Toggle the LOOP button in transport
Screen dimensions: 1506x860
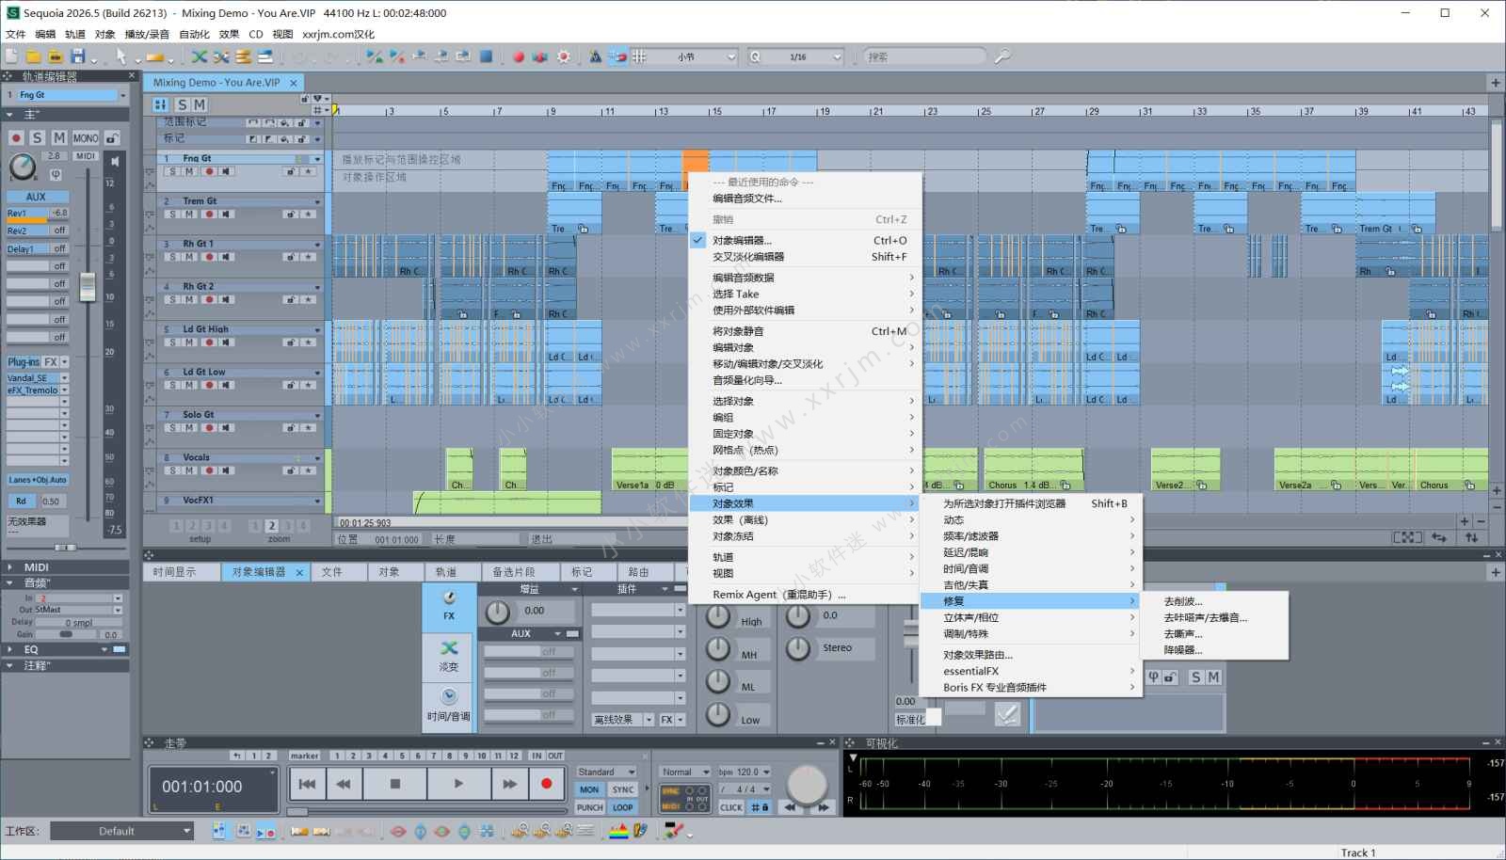(x=622, y=807)
